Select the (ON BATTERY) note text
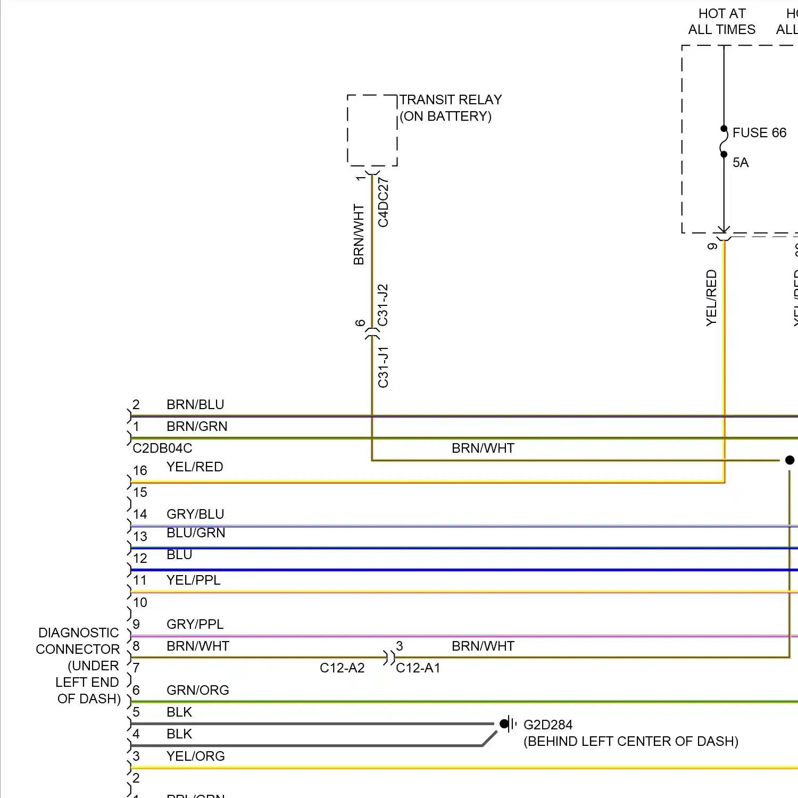The image size is (798, 798). click(x=445, y=117)
